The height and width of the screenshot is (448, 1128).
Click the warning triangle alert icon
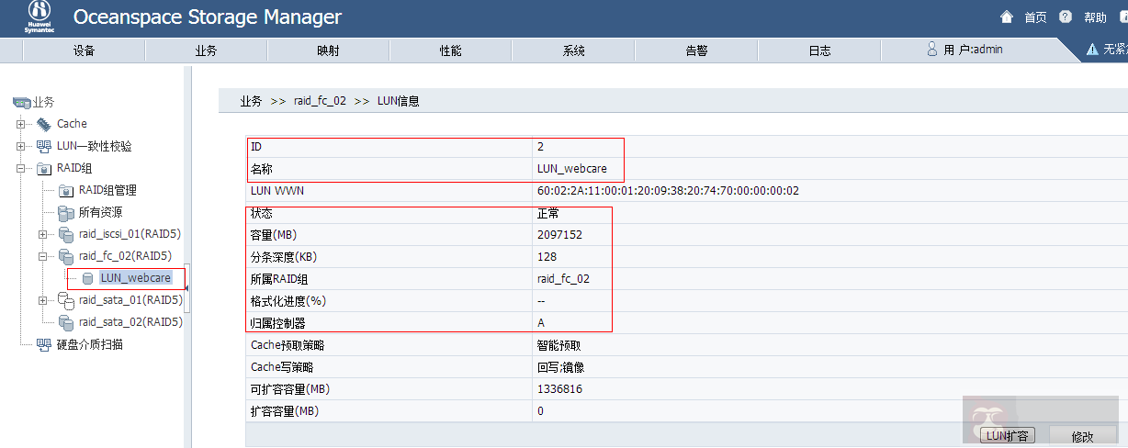[x=1092, y=50]
